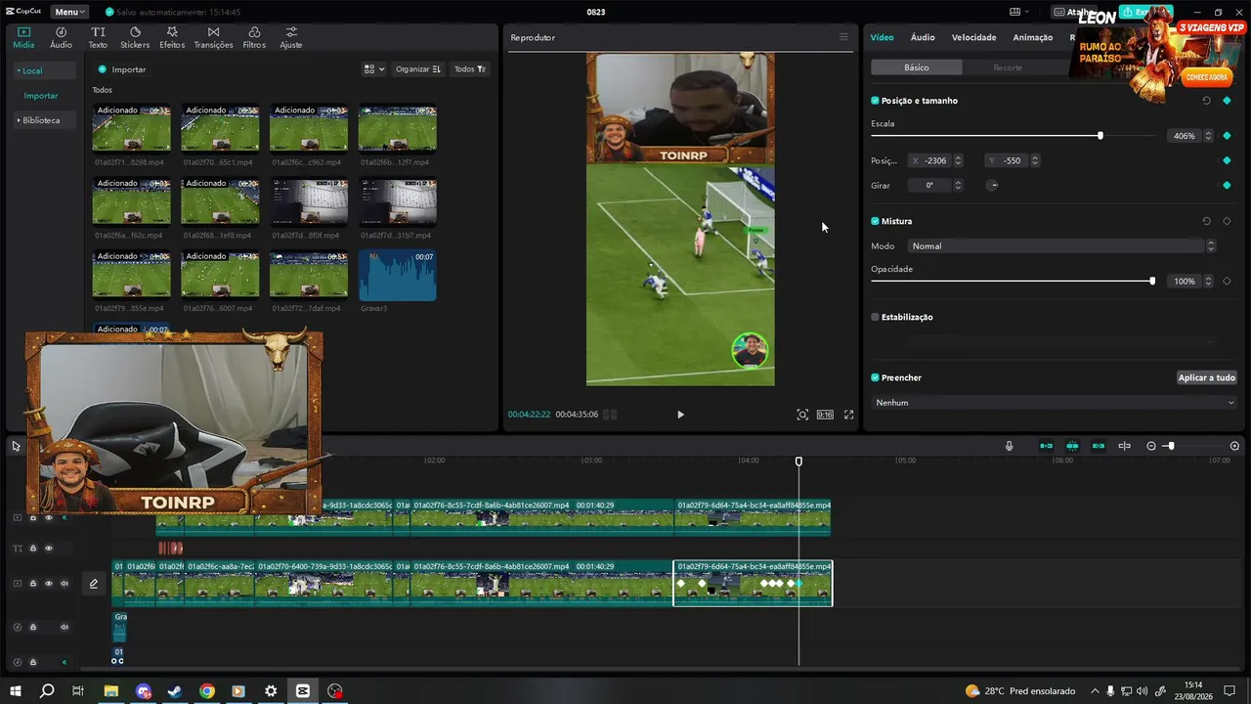Toggle the third timeline preview-axis button

pyautogui.click(x=1099, y=446)
